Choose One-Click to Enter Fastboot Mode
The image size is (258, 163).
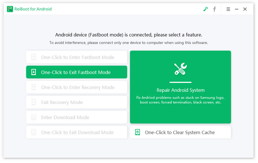(x=78, y=57)
